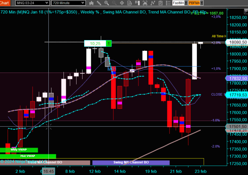Click the Wkly VWAP green bar
The image size is (248, 175).
point(19,150)
